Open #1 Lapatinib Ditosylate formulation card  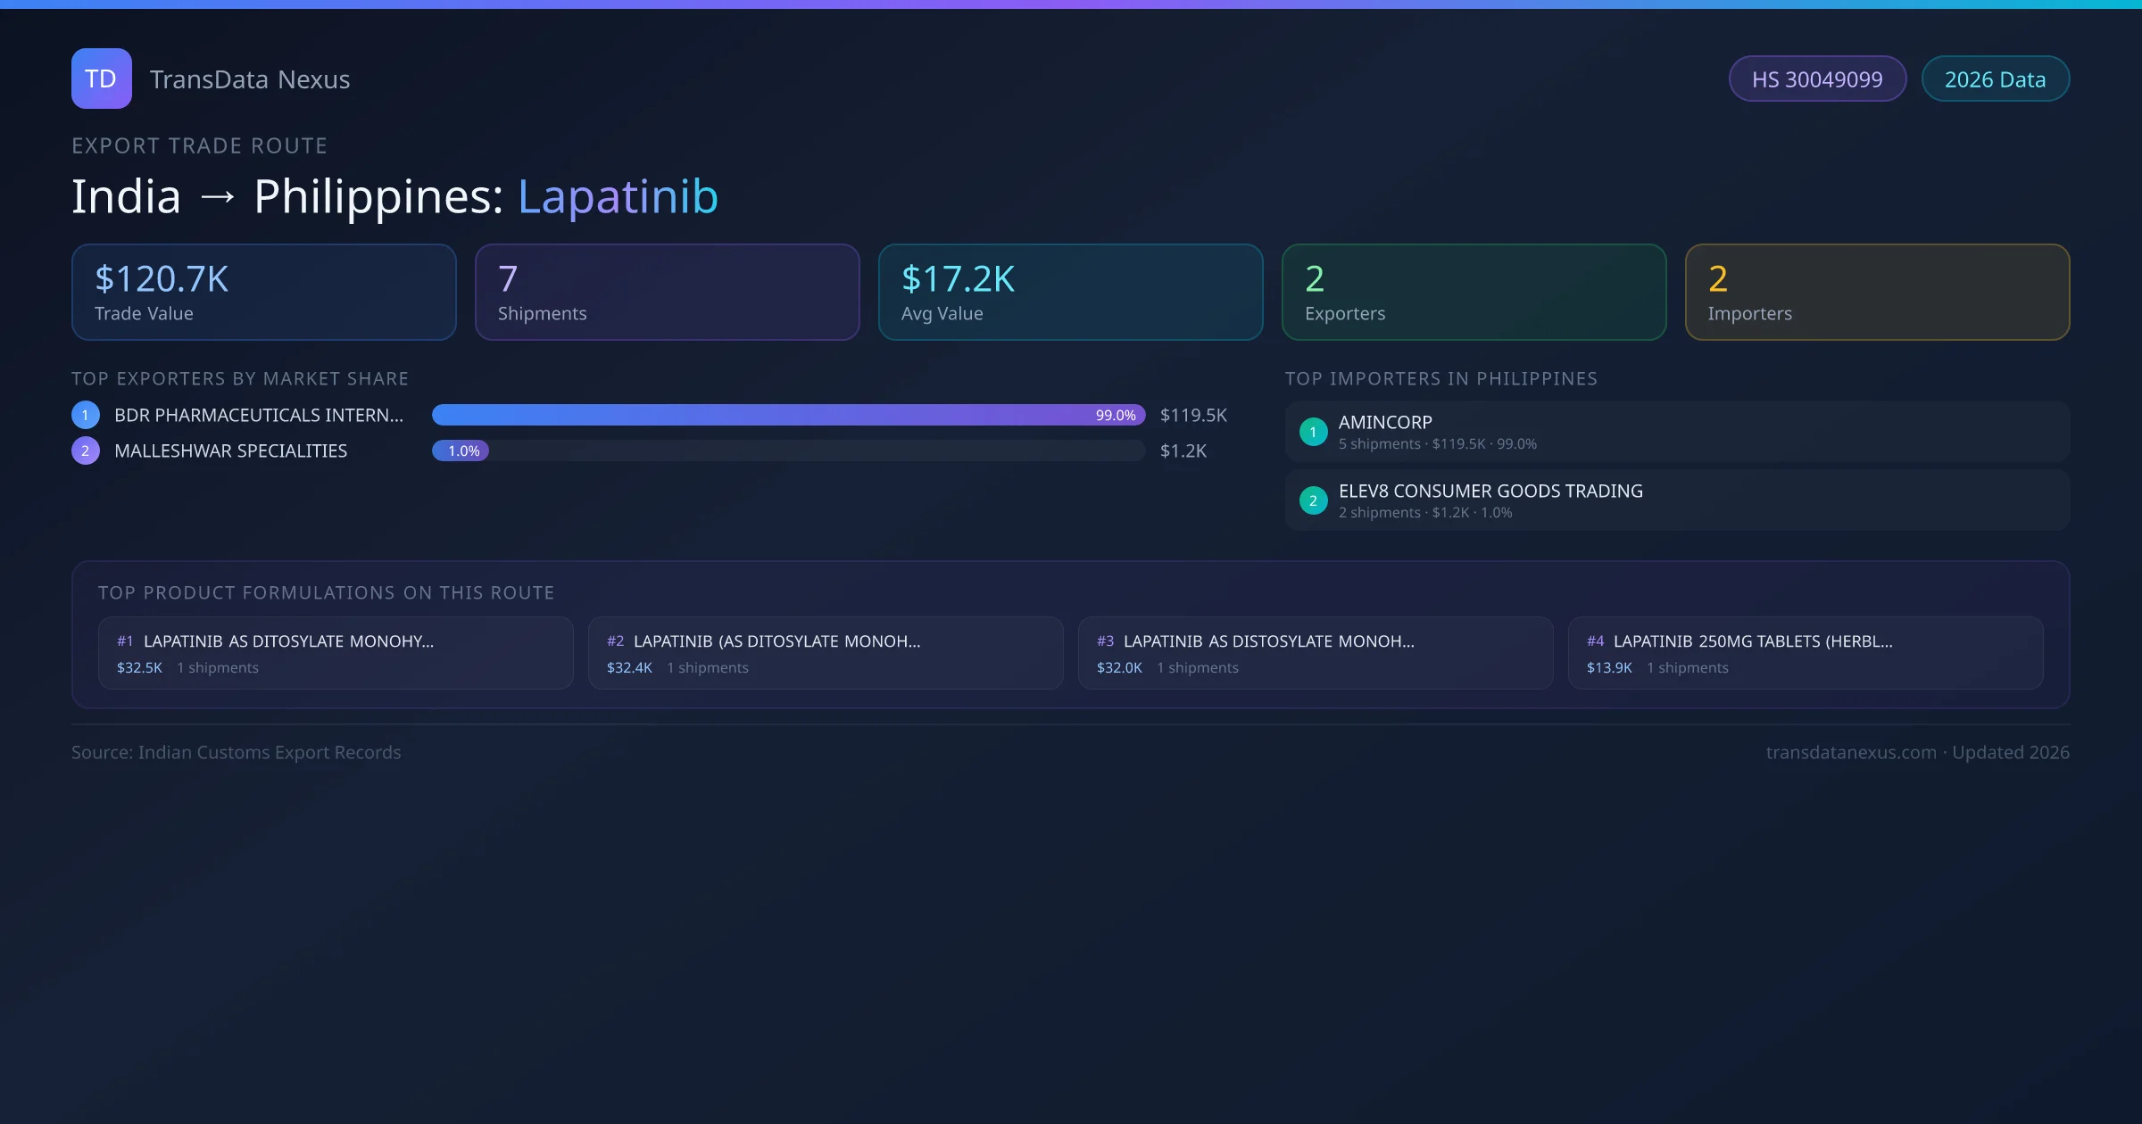pyautogui.click(x=336, y=653)
